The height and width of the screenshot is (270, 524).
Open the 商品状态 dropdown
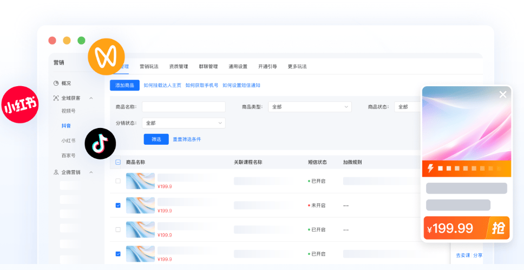(x=408, y=107)
